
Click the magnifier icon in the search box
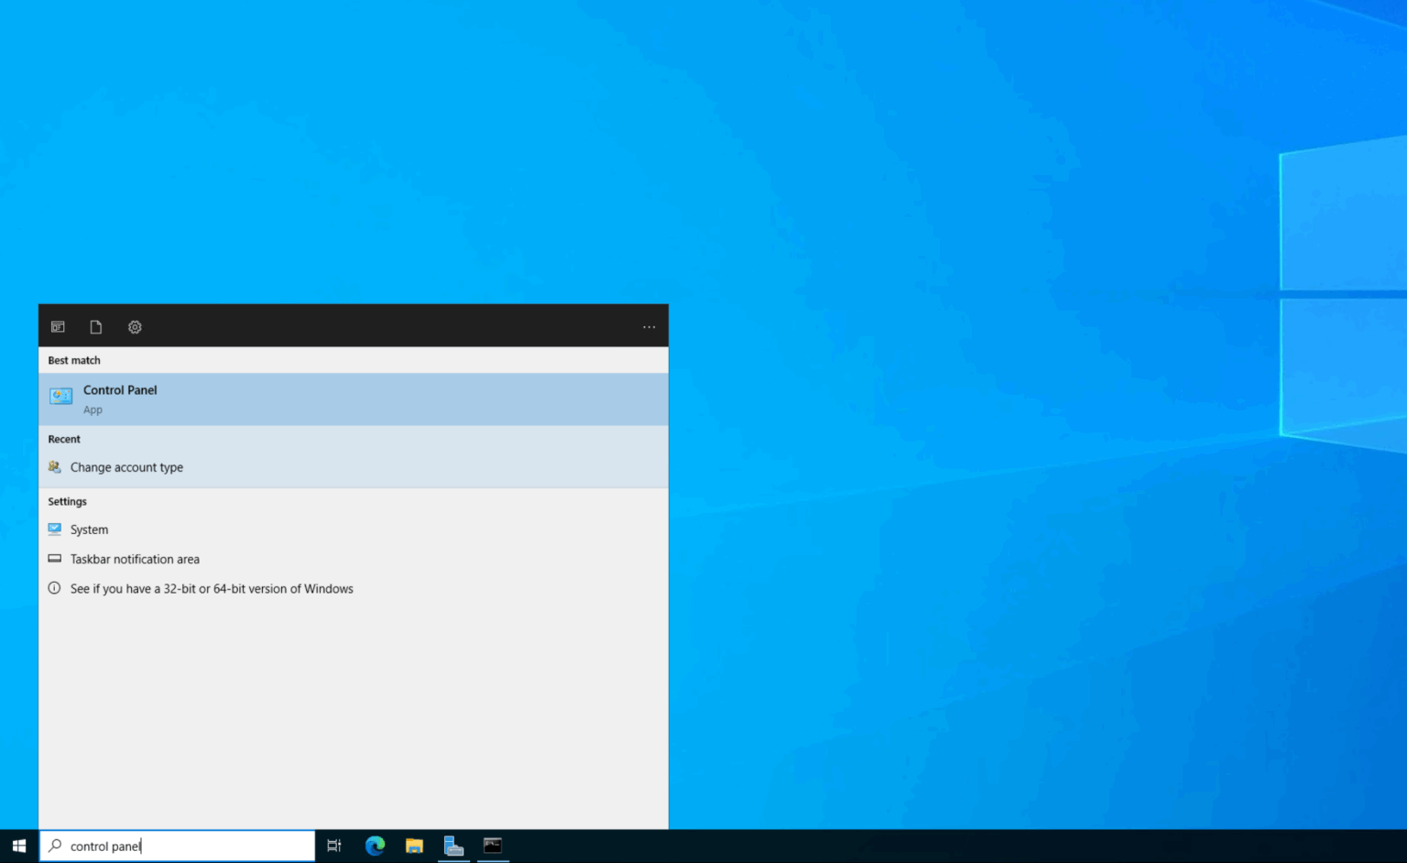pyautogui.click(x=54, y=846)
